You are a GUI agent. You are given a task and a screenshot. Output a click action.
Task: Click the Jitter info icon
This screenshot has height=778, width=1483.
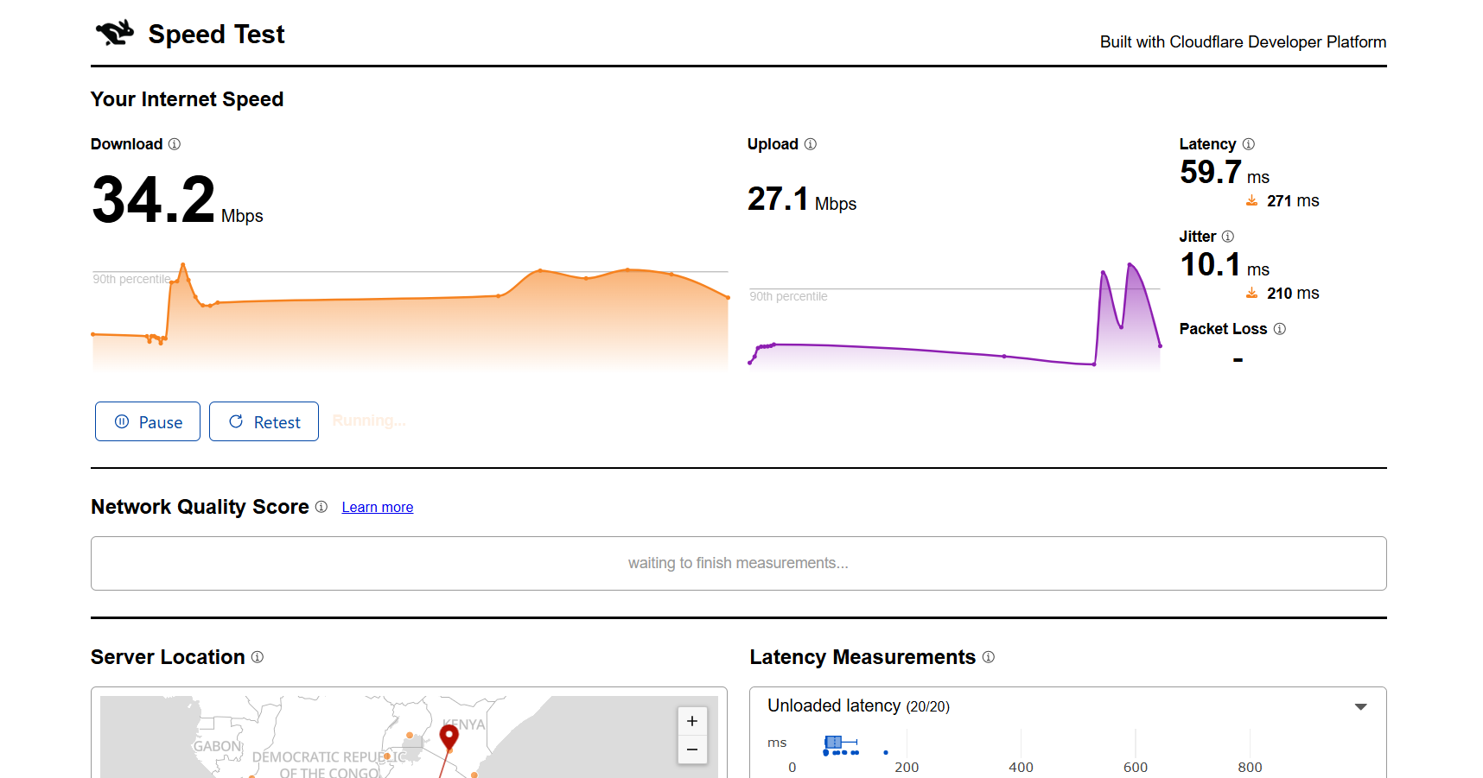click(1228, 237)
